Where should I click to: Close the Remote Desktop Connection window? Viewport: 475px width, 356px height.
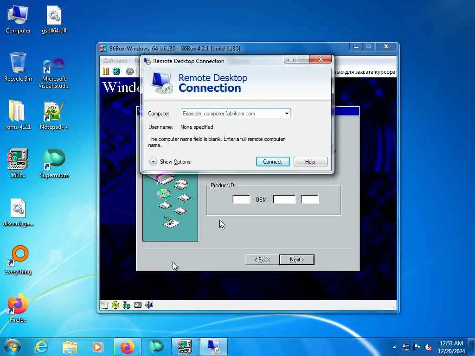point(321,59)
